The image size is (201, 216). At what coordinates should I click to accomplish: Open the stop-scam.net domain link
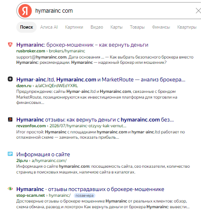point(31,195)
